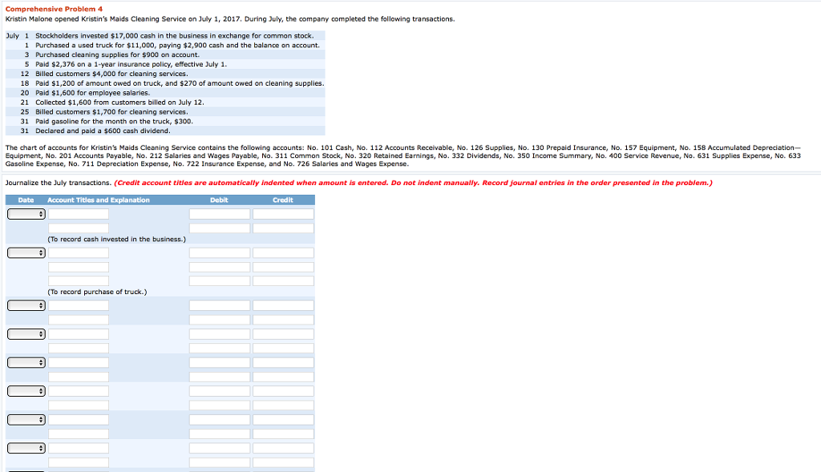Click the third Credit box in the truck purchase entry
This screenshot has width=821, height=472.
point(282,280)
